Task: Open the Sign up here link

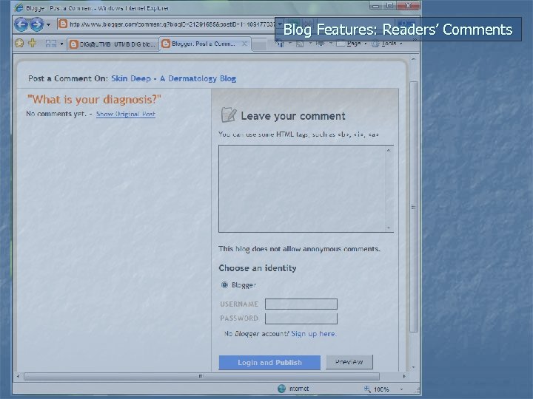Action: 314,333
